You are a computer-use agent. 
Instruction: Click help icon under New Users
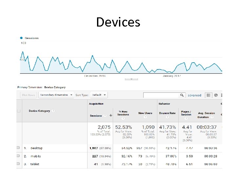click(145, 117)
